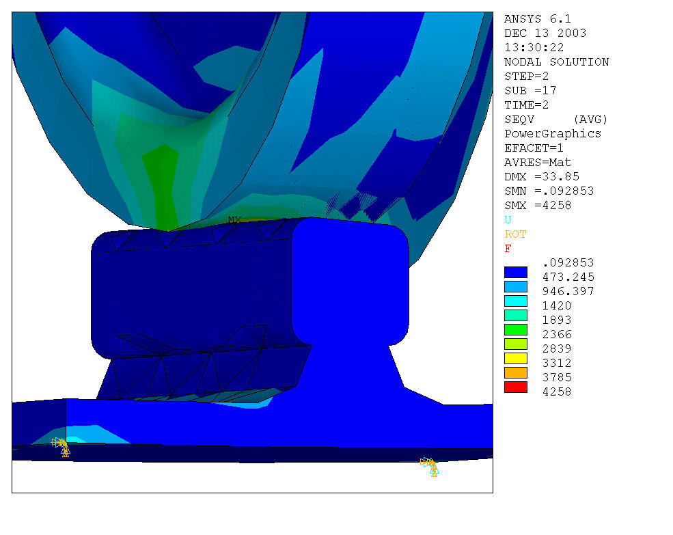Click the legend value '1893'

[557, 320]
